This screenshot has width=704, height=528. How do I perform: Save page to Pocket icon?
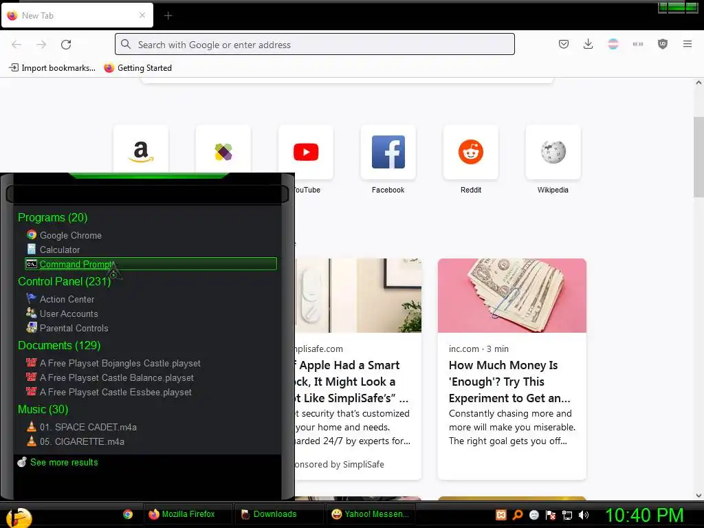[x=564, y=44]
